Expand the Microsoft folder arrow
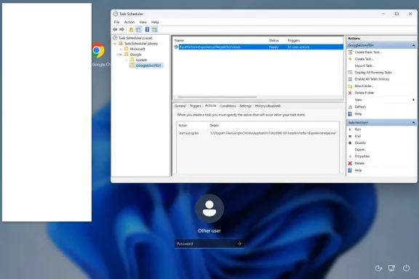The width and height of the screenshot is (419, 279). (121, 49)
